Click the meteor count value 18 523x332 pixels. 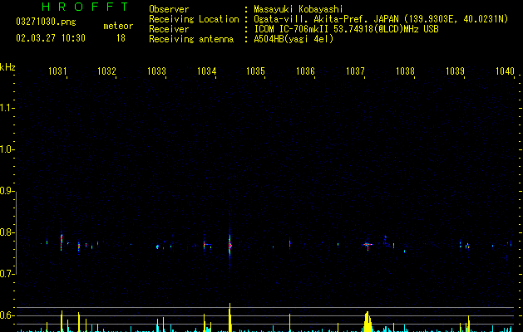[121, 38]
